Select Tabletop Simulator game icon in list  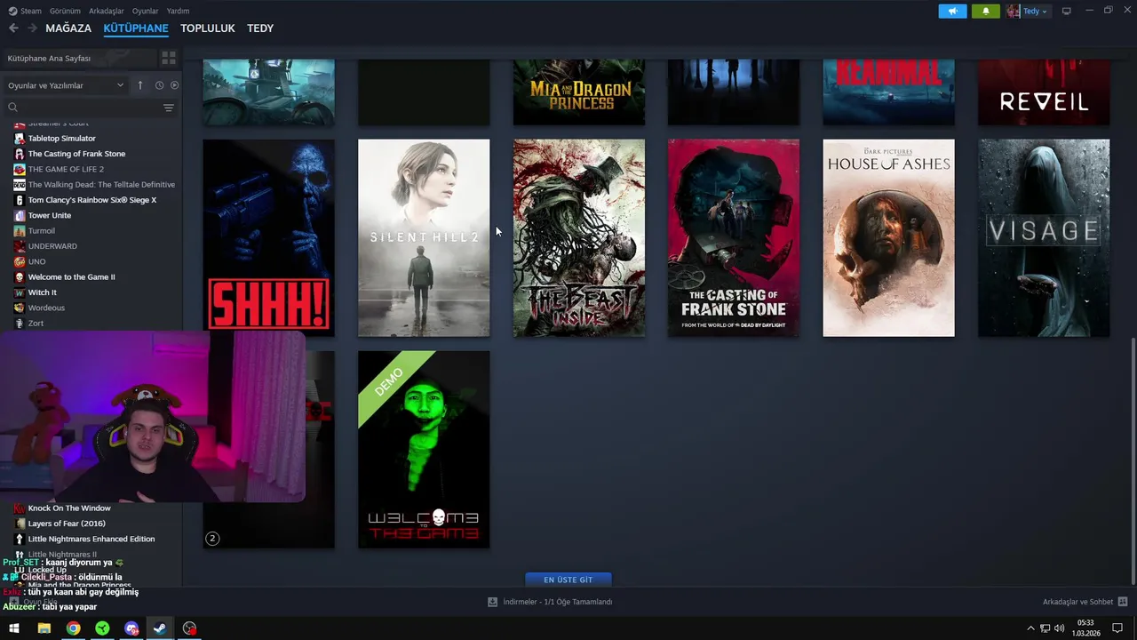click(x=20, y=139)
